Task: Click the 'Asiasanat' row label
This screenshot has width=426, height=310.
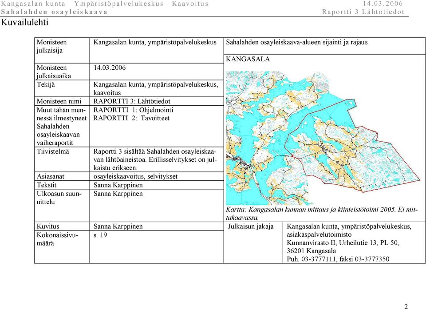Action: point(51,176)
